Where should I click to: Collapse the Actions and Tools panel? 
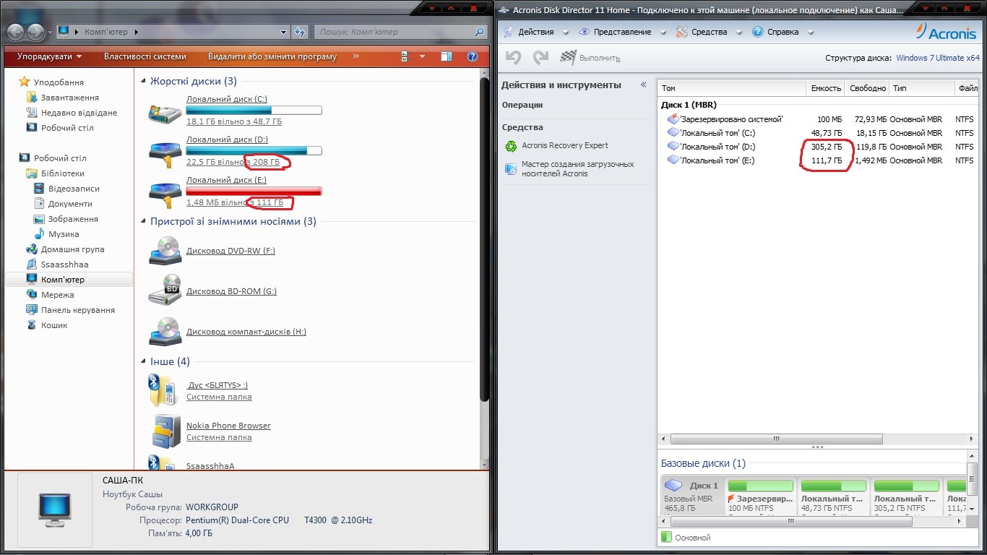[643, 85]
